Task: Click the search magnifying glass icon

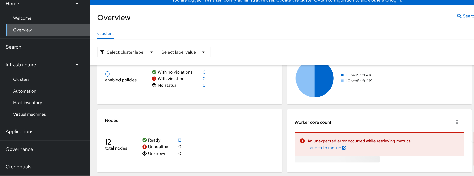Action: [x=459, y=16]
